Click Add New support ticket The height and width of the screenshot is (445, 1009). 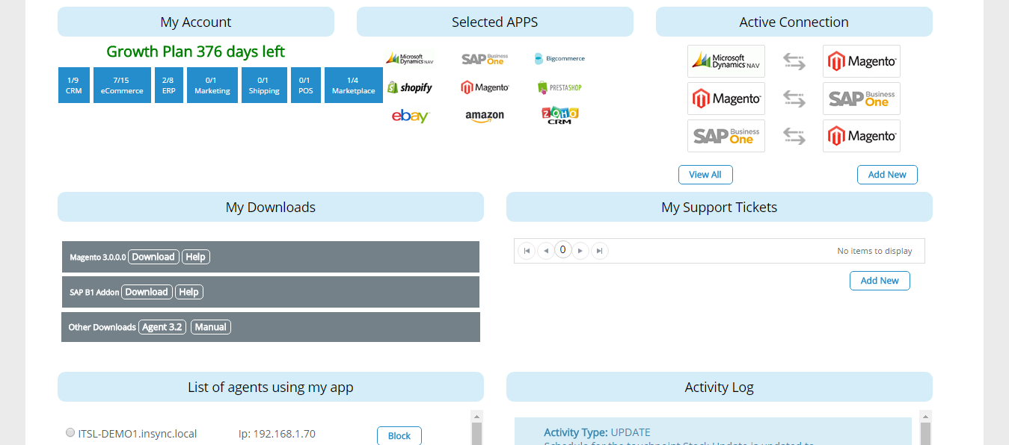(x=880, y=281)
